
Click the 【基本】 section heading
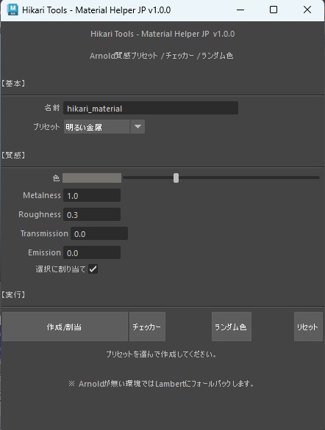click(13, 84)
